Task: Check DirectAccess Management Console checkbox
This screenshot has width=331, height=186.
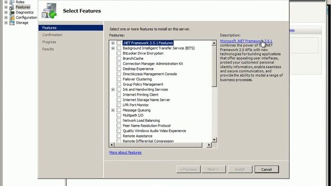Action: click(x=119, y=74)
